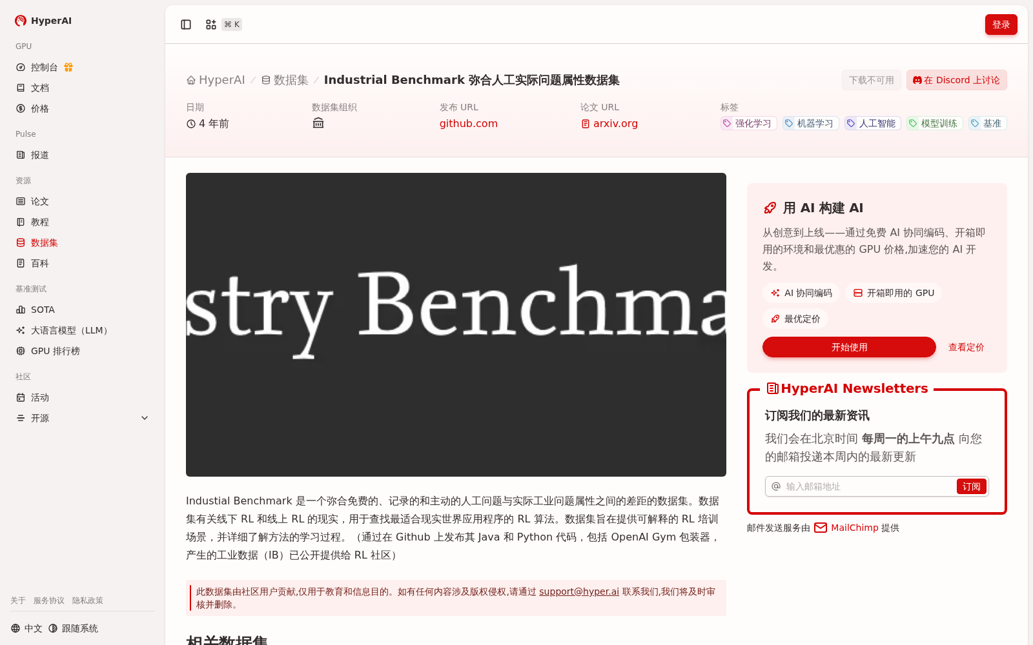This screenshot has height=645, width=1033.
Task: Open the 跟随系统 theme selector
Action: click(73, 628)
